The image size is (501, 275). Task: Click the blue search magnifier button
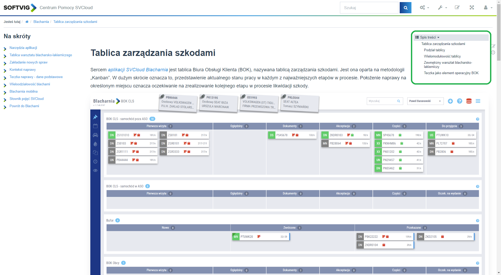click(x=405, y=8)
